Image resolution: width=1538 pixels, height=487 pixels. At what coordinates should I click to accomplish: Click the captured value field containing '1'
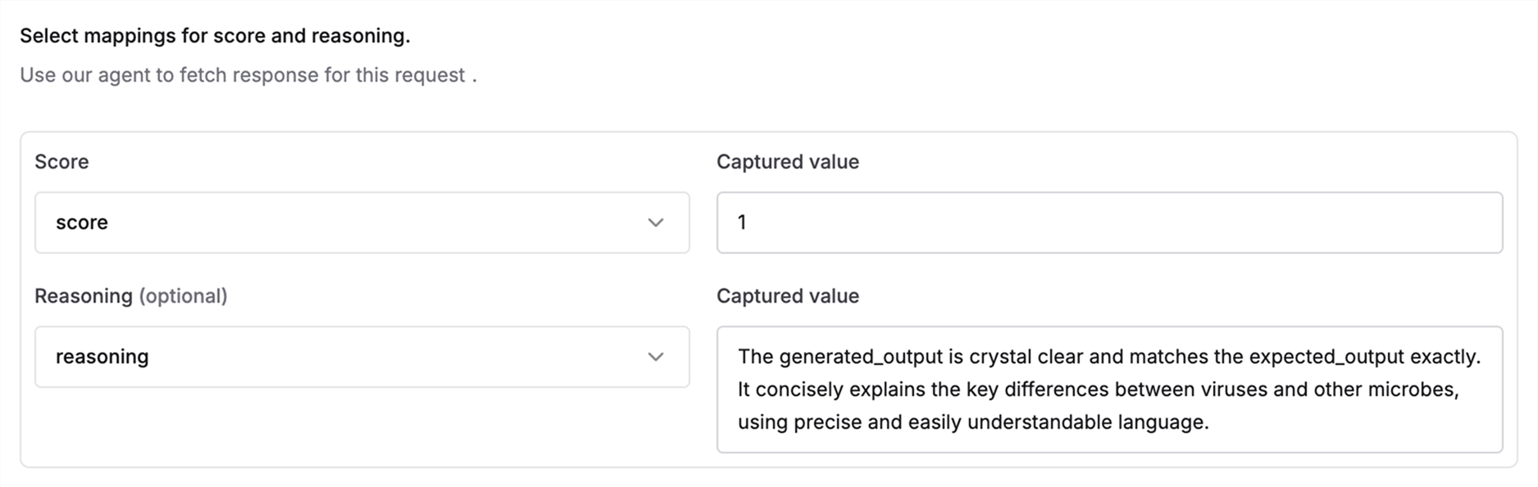click(x=1108, y=223)
